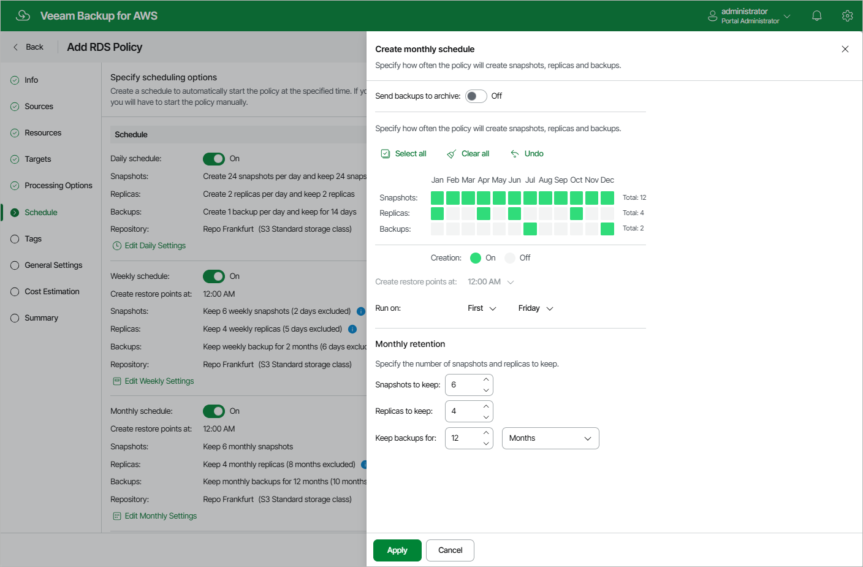Increase Keep backups for value
The image size is (863, 567).
486,433
